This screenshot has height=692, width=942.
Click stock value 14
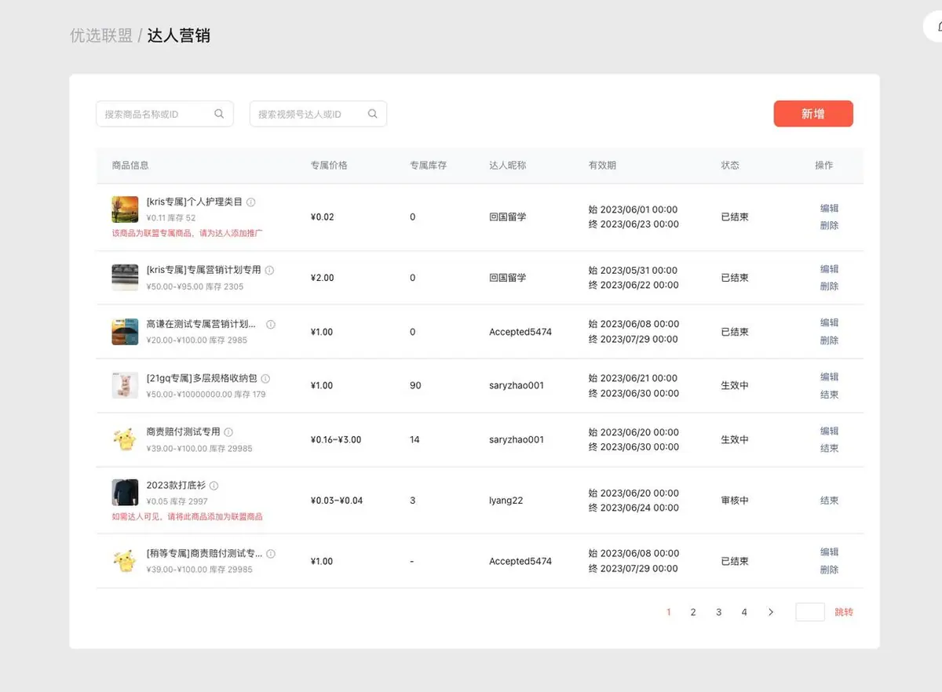(x=414, y=440)
